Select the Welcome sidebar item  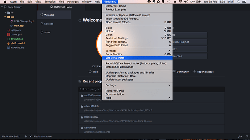54,15
